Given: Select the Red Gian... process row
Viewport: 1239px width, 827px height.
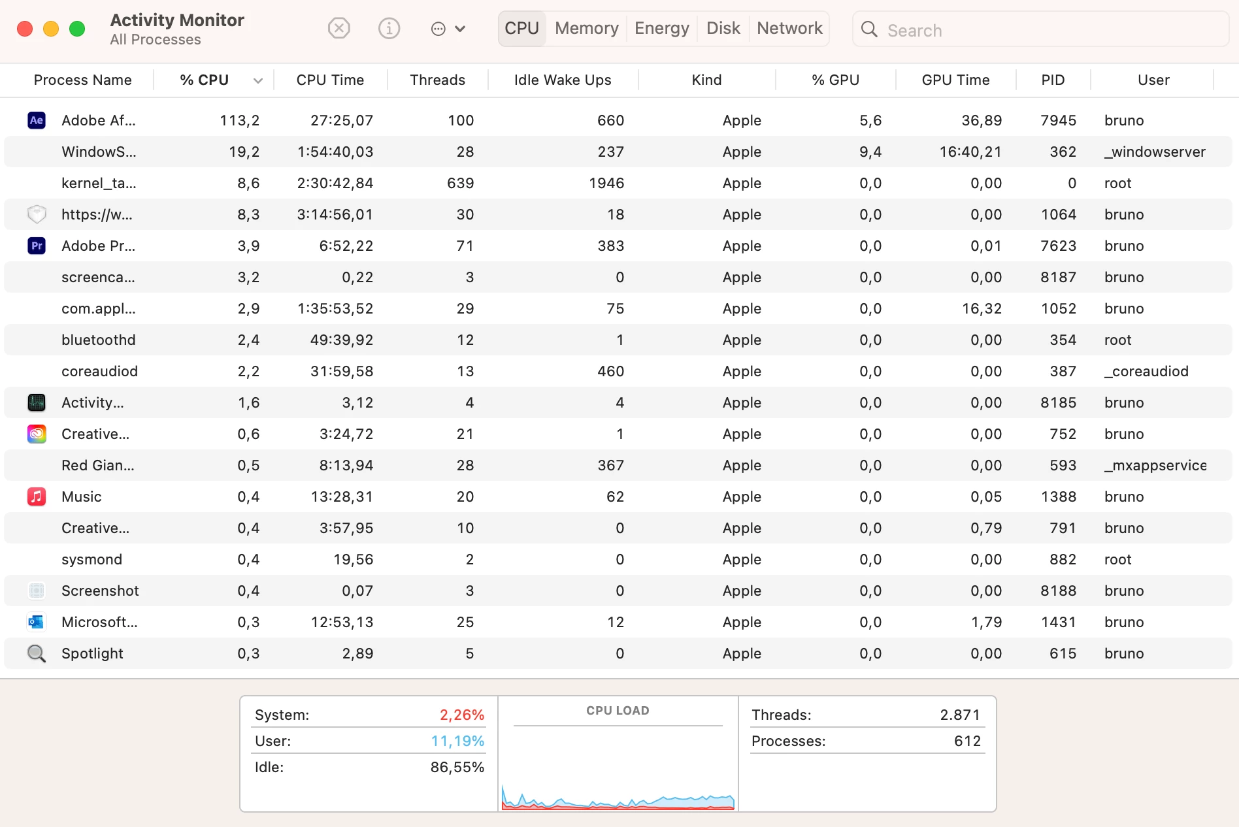Looking at the screenshot, I should [618, 465].
